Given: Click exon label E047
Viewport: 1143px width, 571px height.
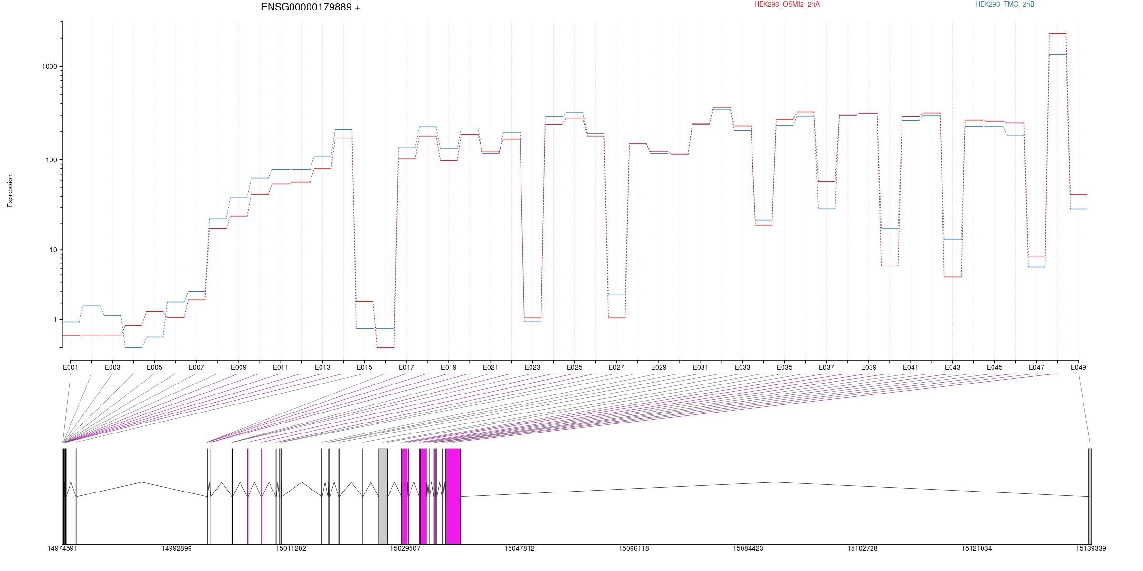Looking at the screenshot, I should coord(1036,367).
